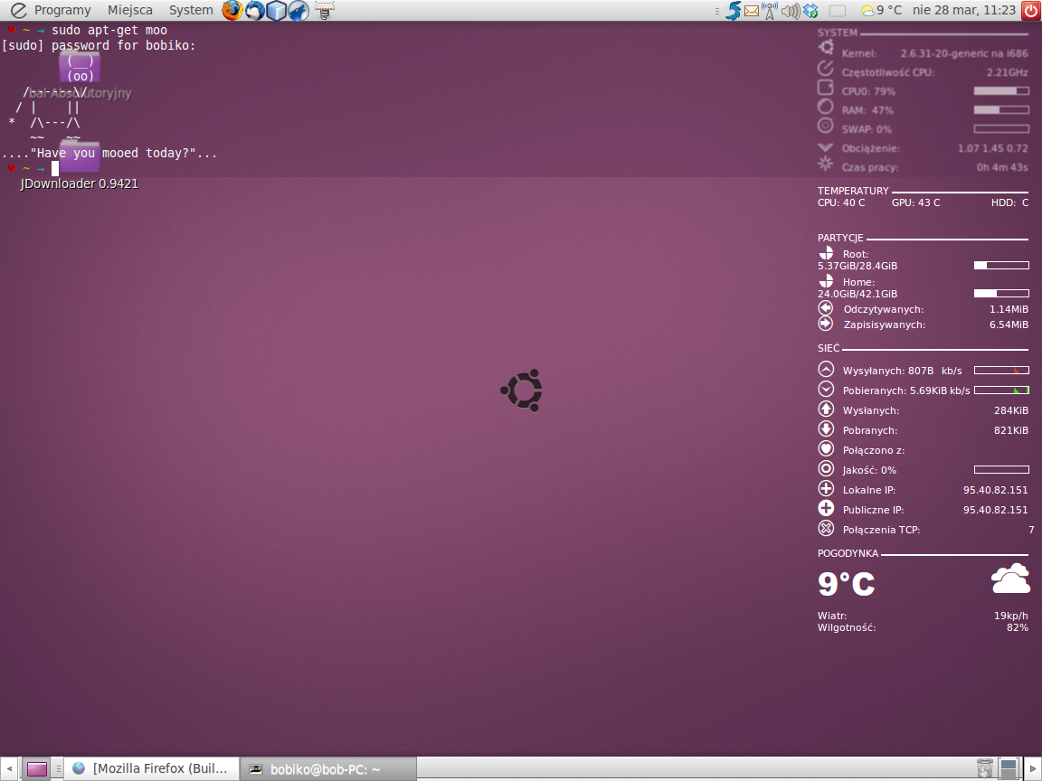Click the red power button

coord(1031,11)
